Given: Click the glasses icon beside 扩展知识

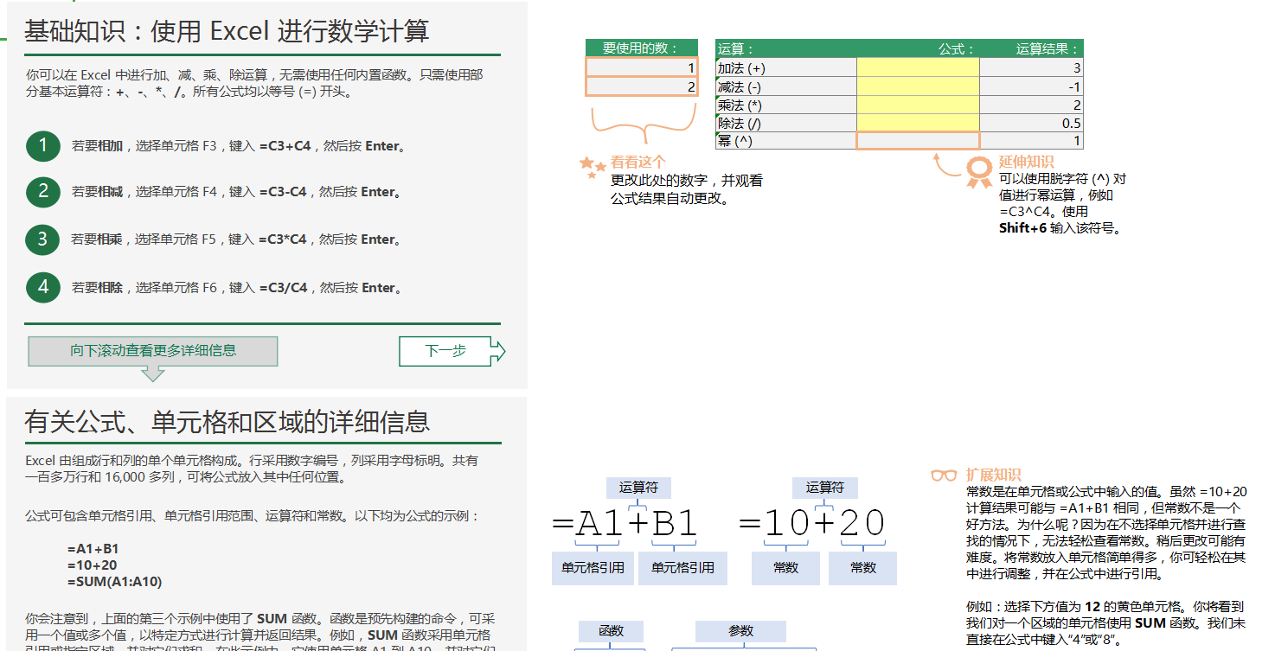Looking at the screenshot, I should point(944,475).
